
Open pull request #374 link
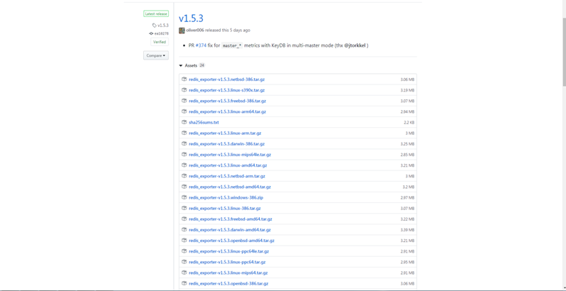(201, 45)
